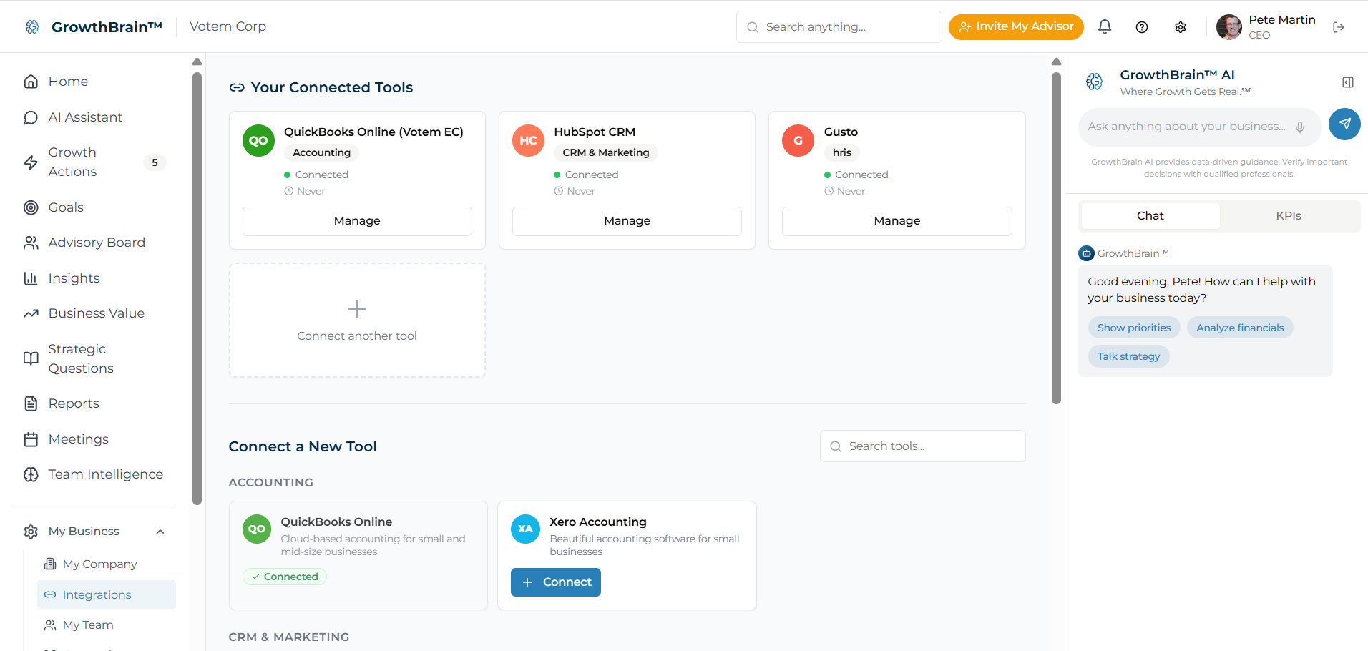The width and height of the screenshot is (1368, 651).
Task: Open Insights via the bar chart icon
Action: [31, 278]
